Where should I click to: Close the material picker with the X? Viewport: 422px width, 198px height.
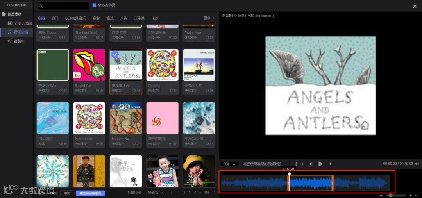coord(415,7)
